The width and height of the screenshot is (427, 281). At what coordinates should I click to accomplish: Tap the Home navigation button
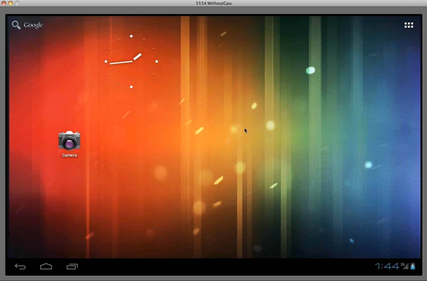[46, 266]
